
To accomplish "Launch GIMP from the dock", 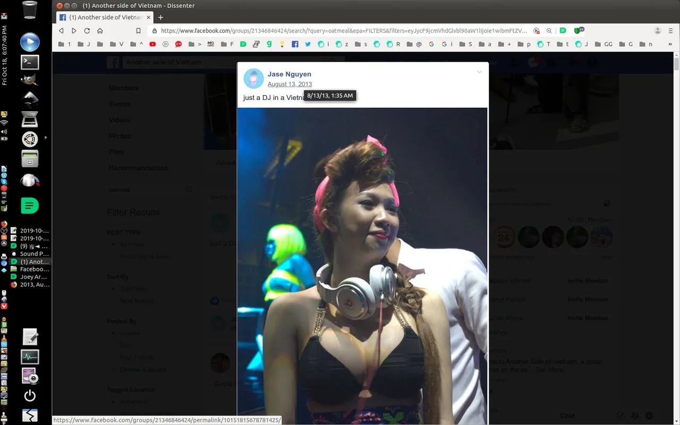I will 30,79.
